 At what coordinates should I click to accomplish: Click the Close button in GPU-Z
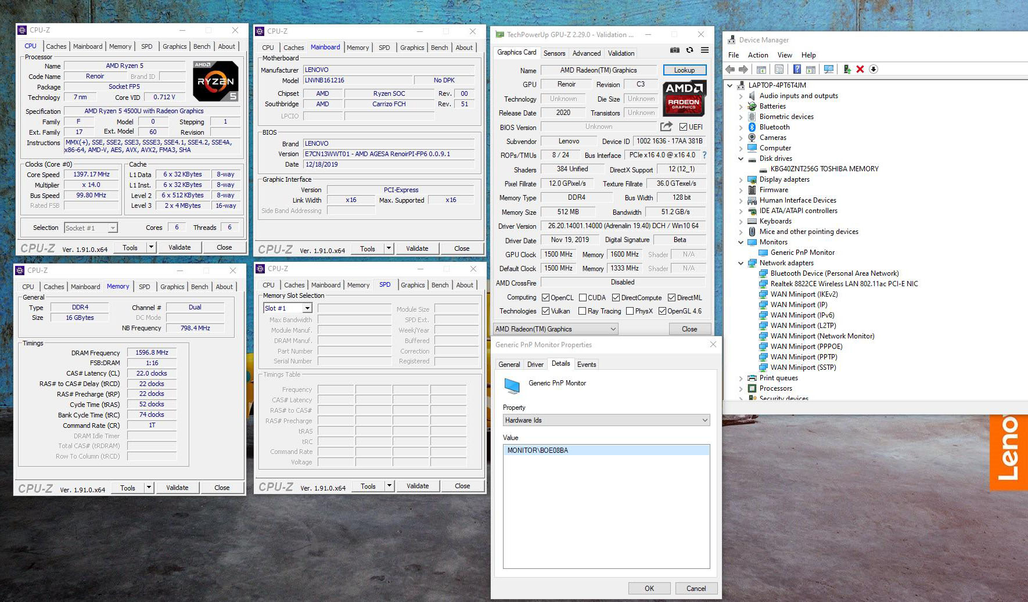689,329
